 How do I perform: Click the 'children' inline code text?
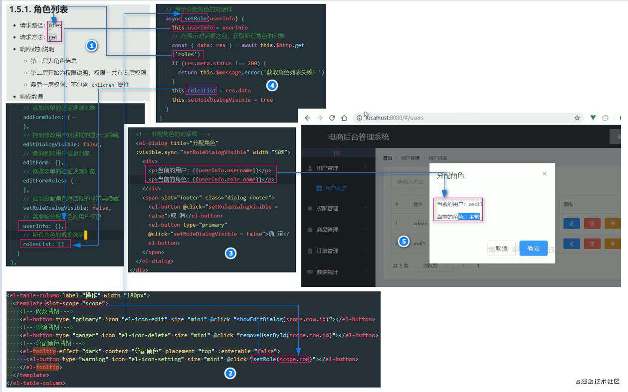(x=103, y=85)
